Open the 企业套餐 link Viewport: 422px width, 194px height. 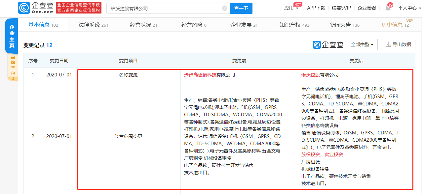[x=366, y=8]
